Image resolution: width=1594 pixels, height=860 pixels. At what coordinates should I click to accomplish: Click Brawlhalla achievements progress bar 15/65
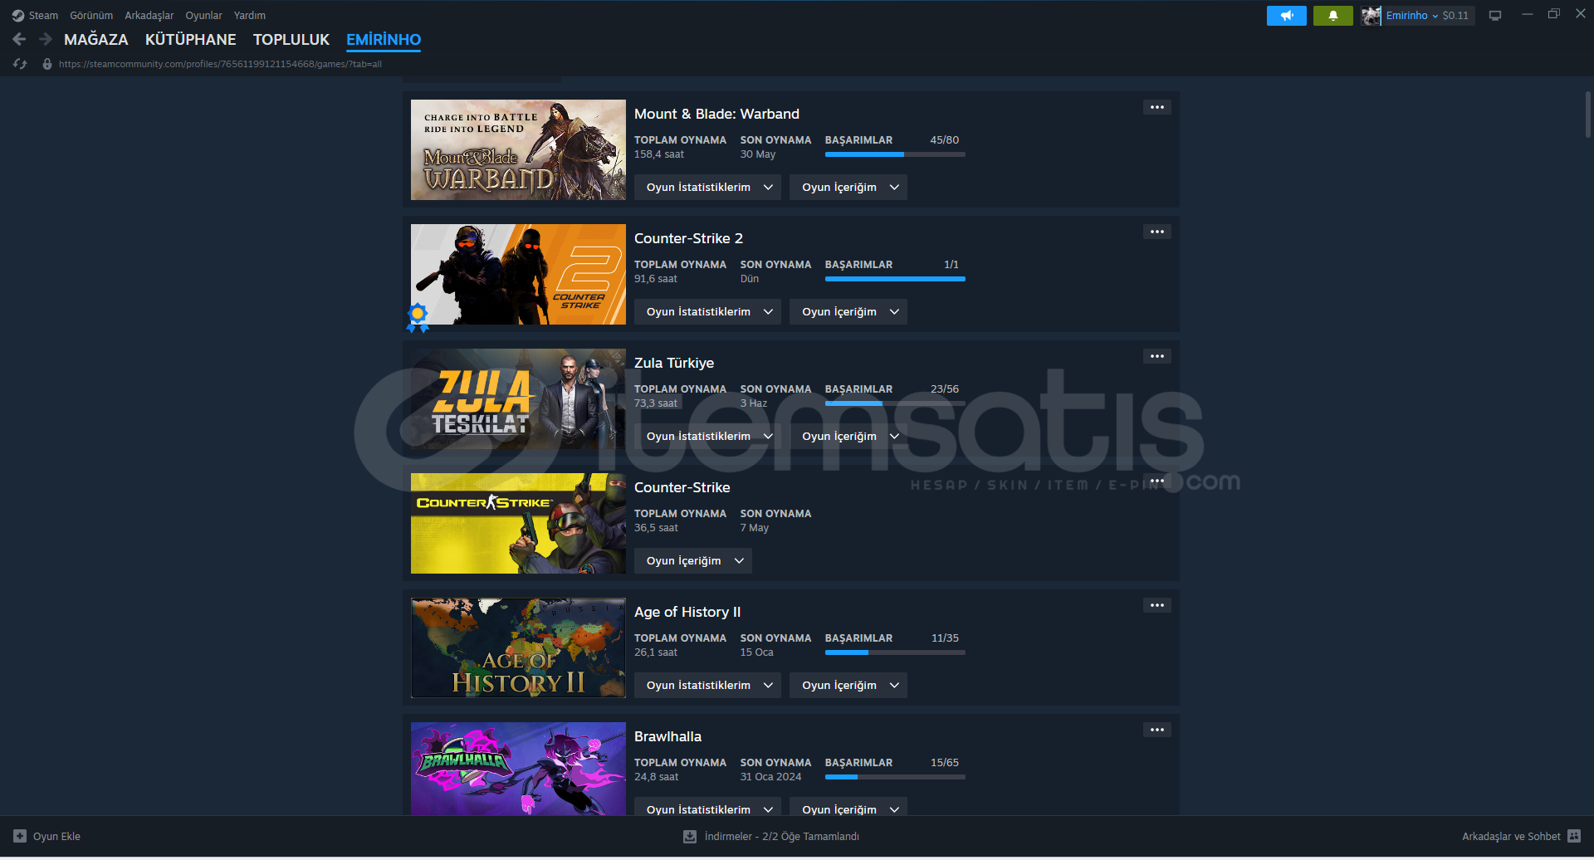click(x=895, y=777)
